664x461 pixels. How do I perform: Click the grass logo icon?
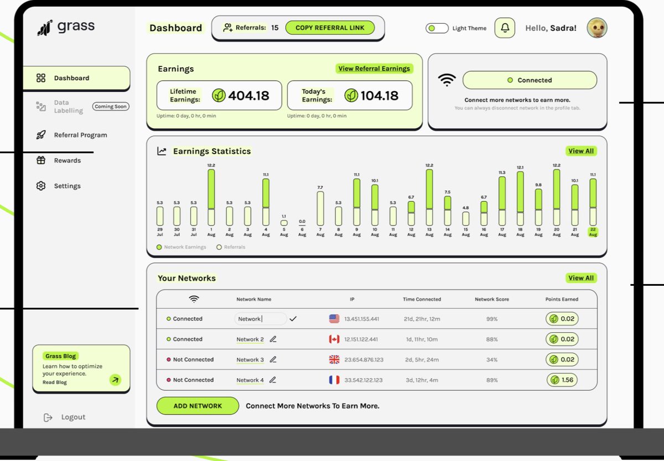click(x=45, y=28)
